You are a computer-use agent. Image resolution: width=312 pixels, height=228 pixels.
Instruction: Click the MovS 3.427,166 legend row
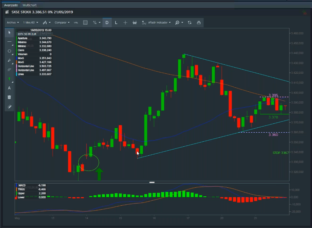point(35,62)
